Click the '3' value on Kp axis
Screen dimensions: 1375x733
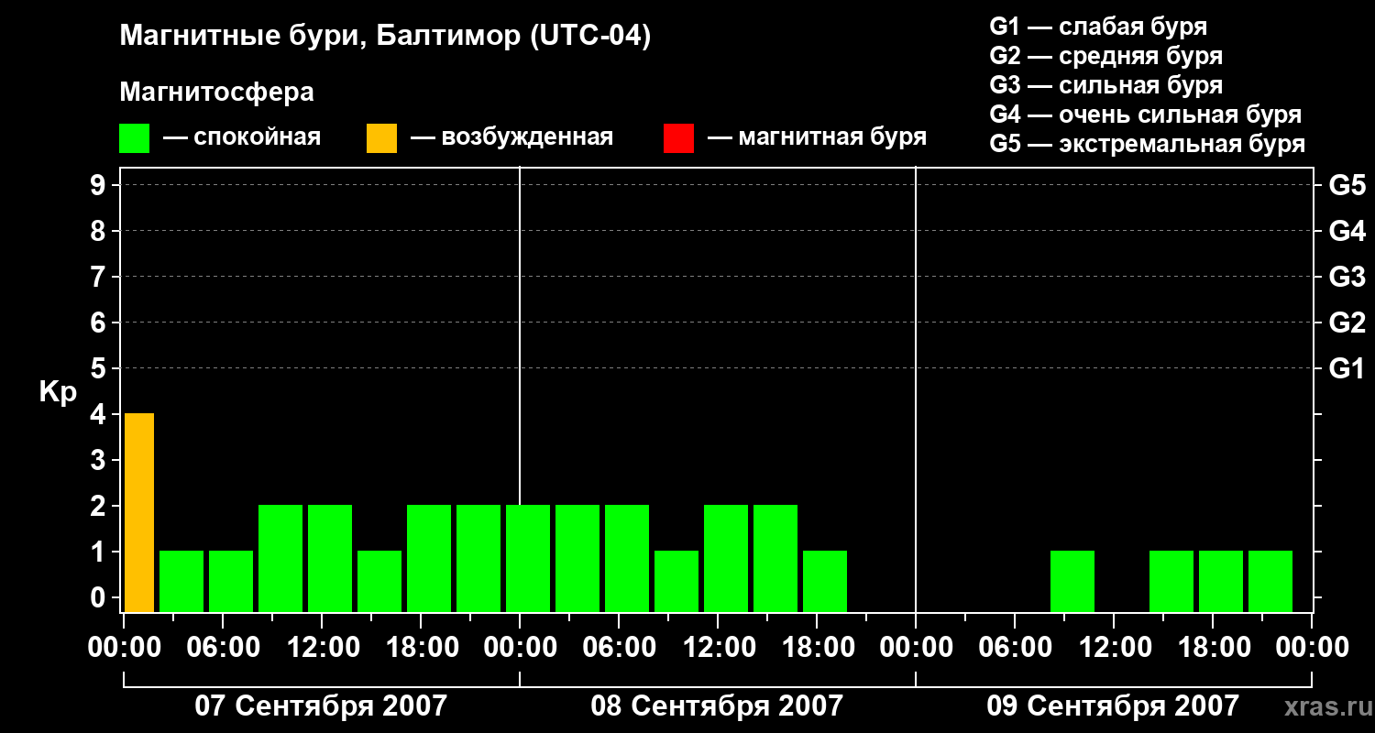click(x=99, y=460)
